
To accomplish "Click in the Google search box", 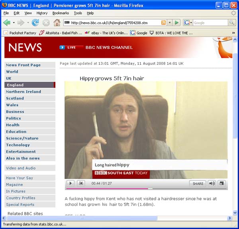I will pyautogui.click(x=210, y=23).
